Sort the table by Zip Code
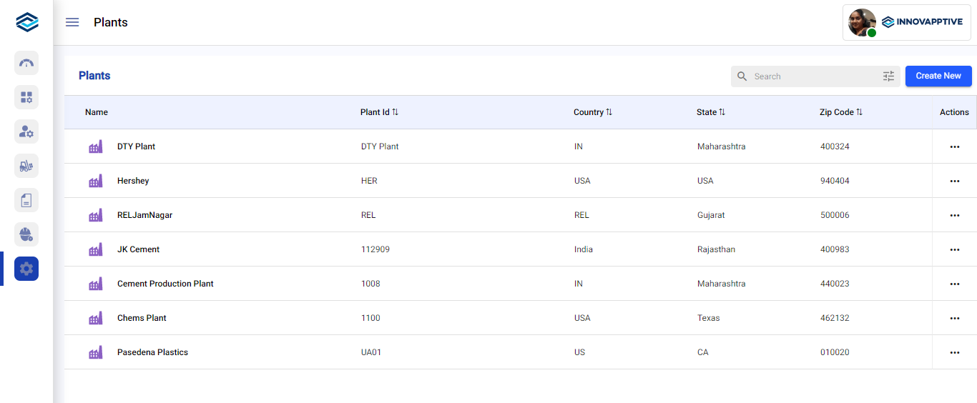The width and height of the screenshot is (977, 403). [859, 112]
